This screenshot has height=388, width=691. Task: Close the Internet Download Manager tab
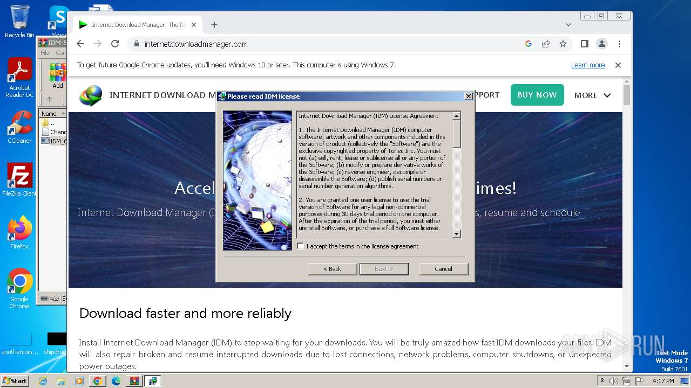click(x=194, y=25)
